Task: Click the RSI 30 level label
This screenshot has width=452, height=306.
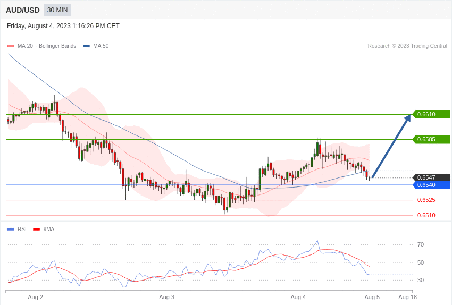Action: [421, 280]
